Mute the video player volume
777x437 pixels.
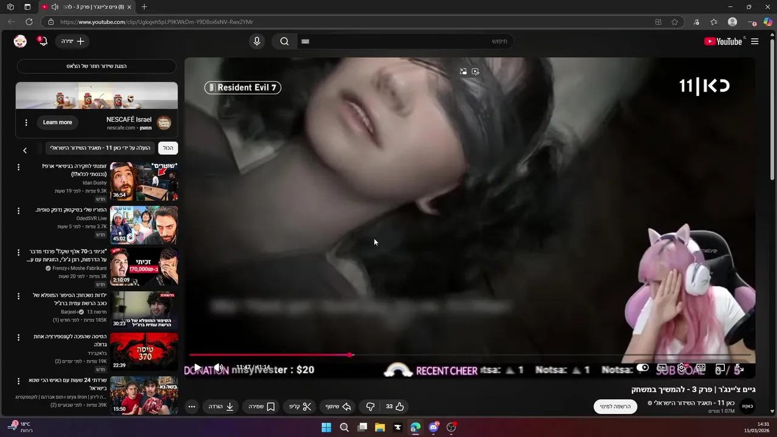click(x=219, y=368)
